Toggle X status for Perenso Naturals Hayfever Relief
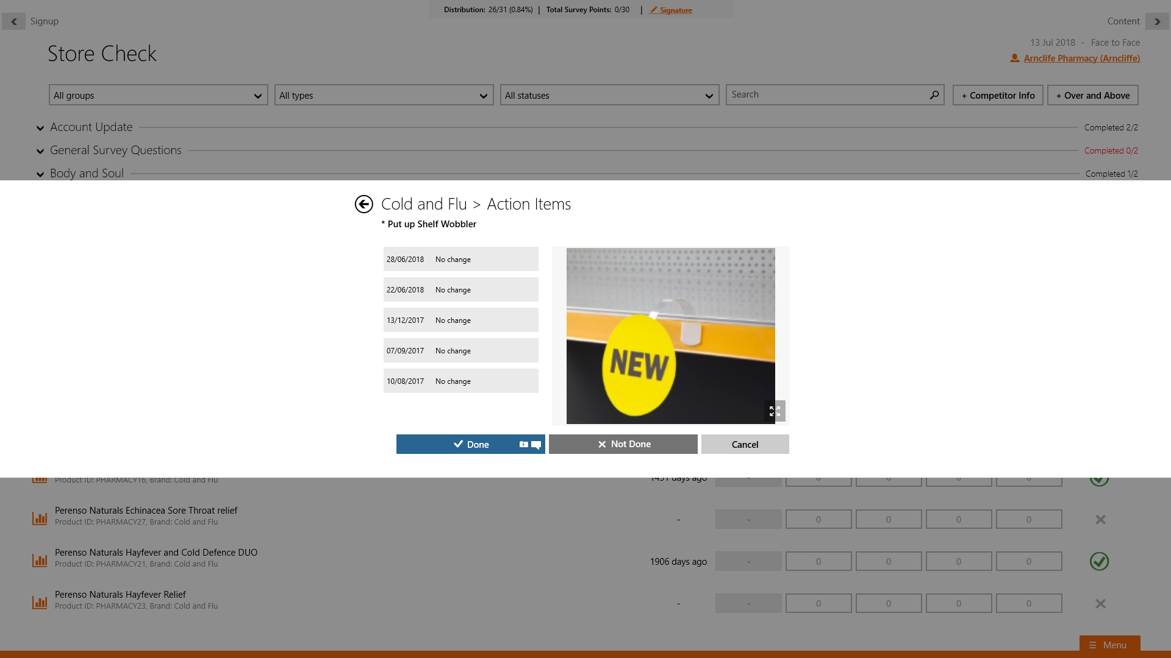Screen dimensions: 1171x658 (1100, 604)
